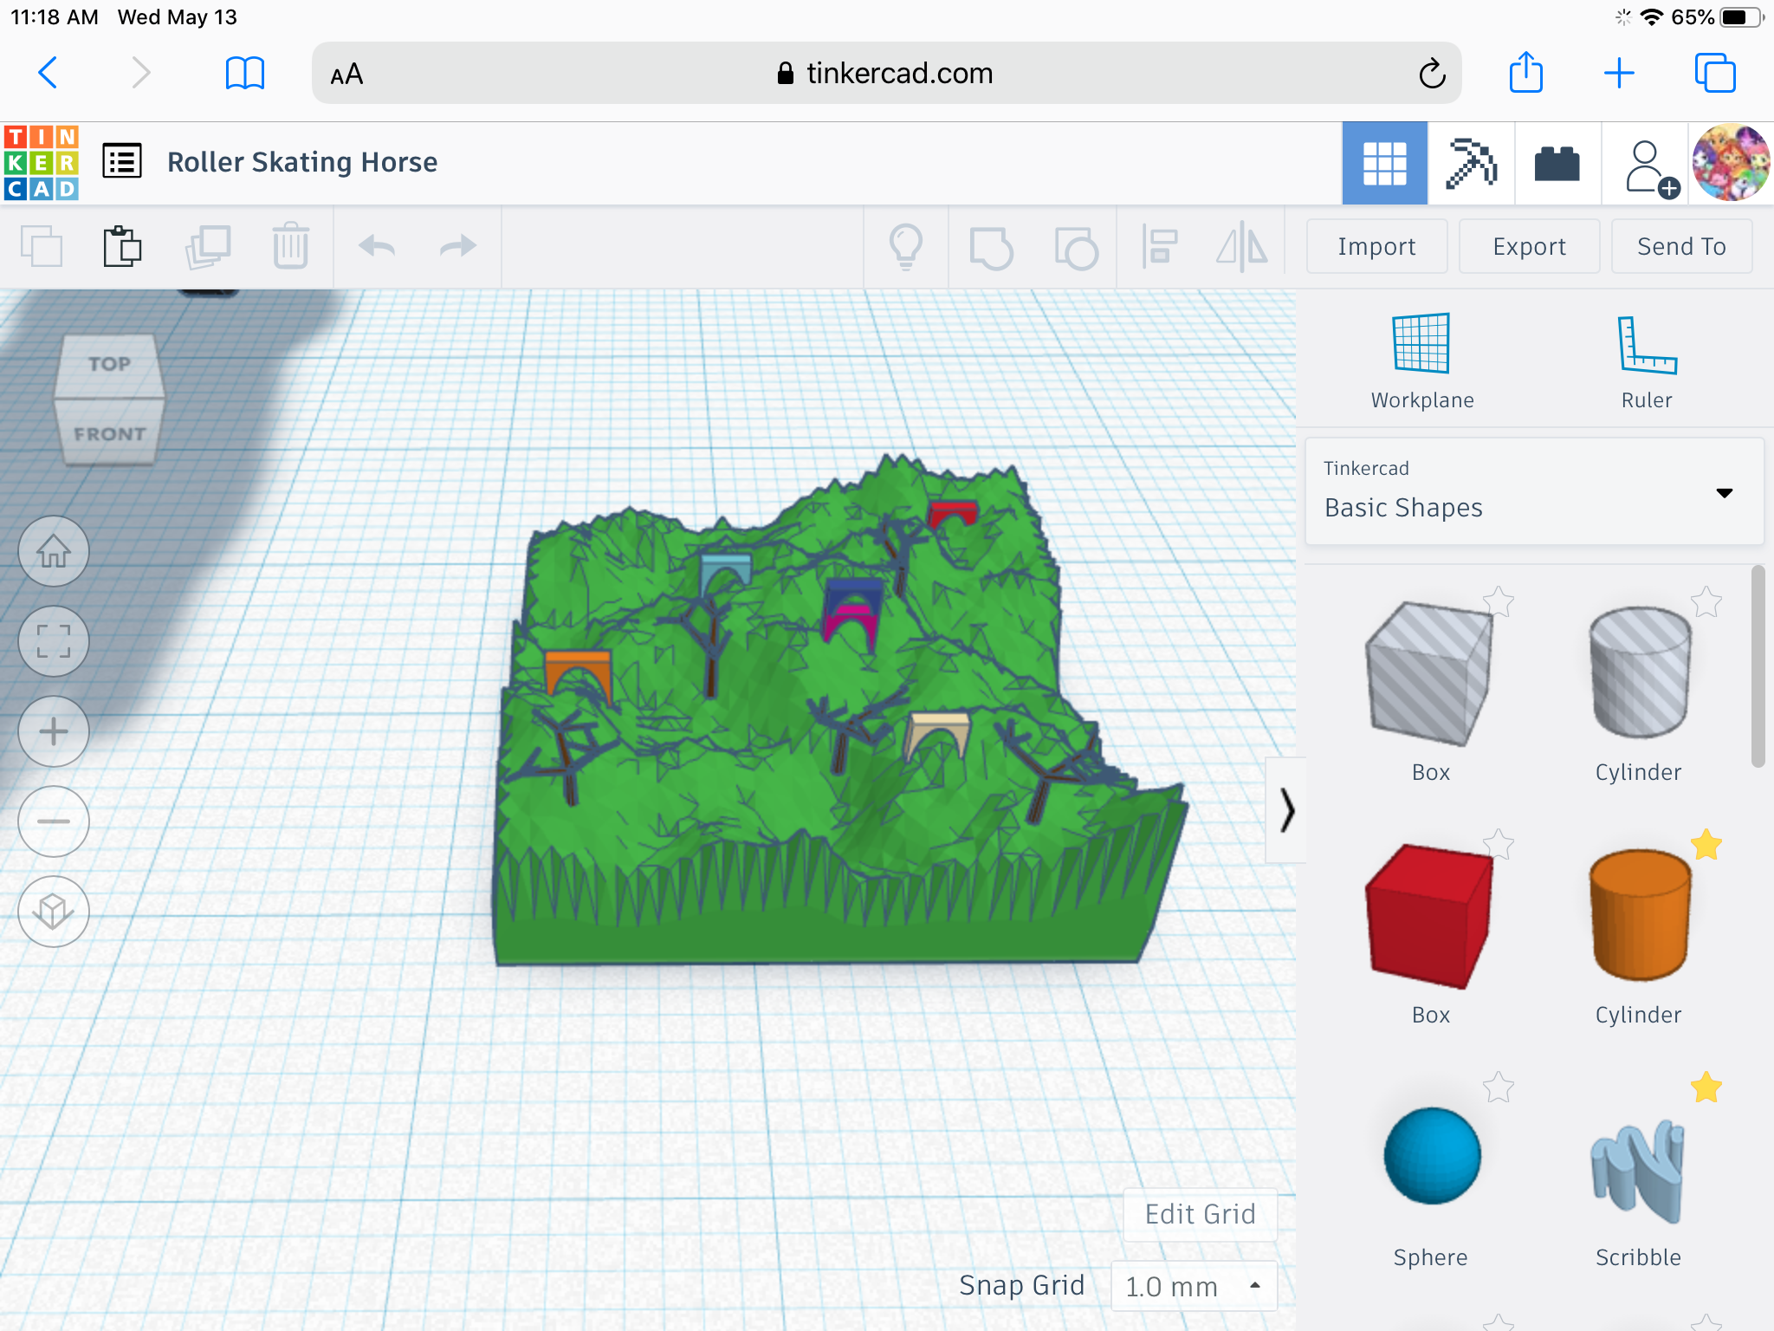
Task: Click the Copy toolbar icon
Action: 42,247
